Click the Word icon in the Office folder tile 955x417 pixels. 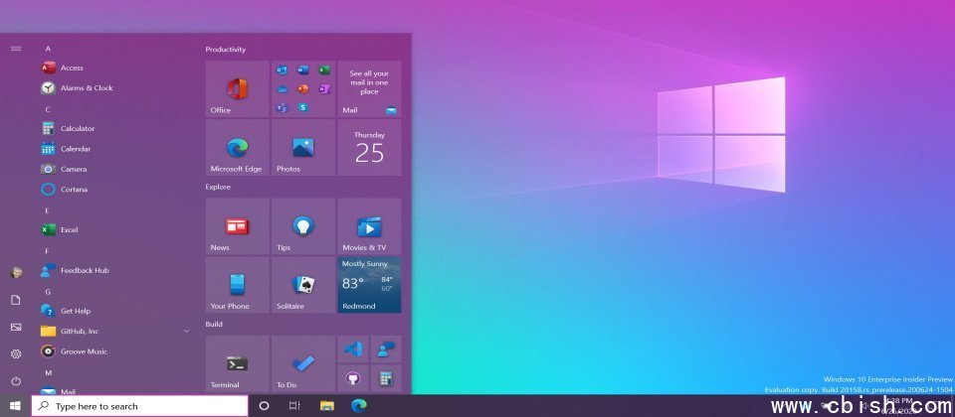tap(302, 69)
